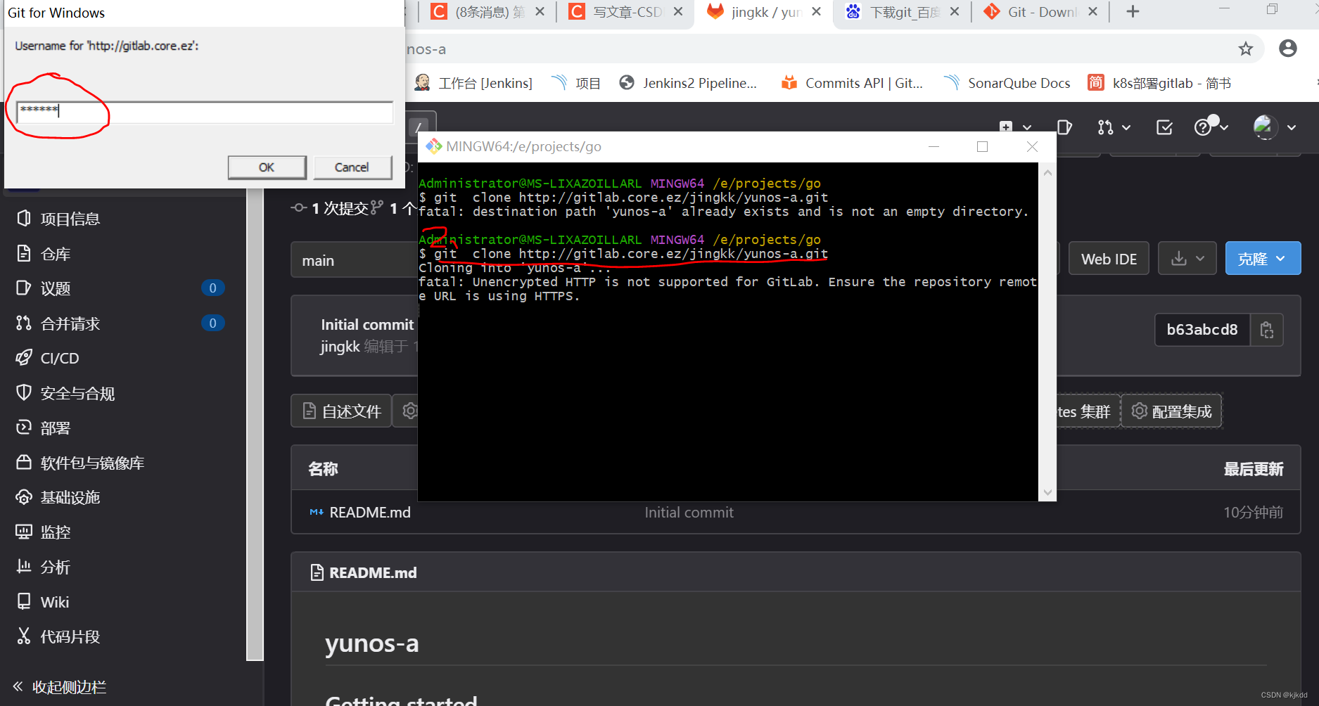1319x706 pixels.
Task: Close the 写文章-CSDN browser tab
Action: point(678,11)
